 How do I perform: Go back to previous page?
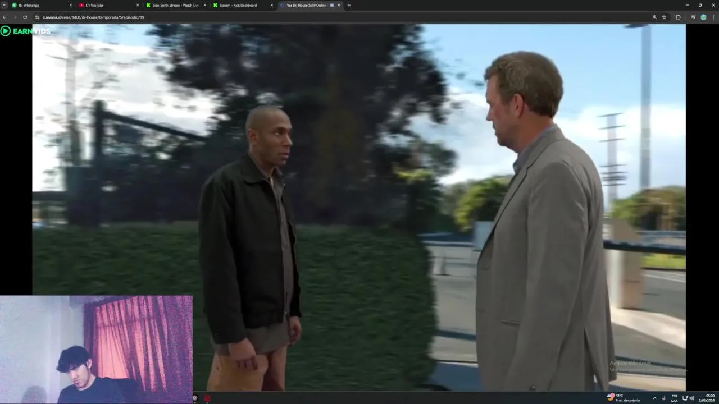4,17
